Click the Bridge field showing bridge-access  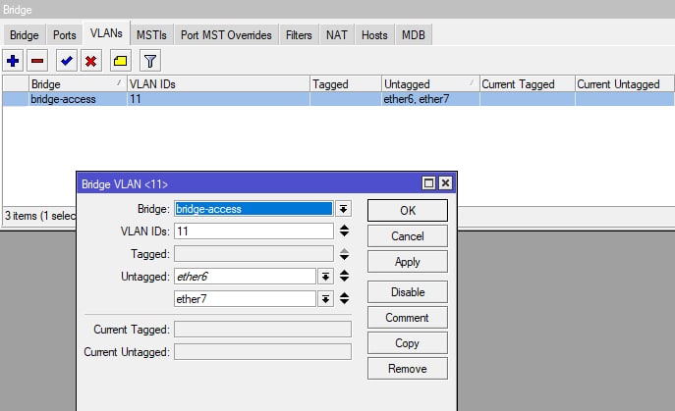[253, 209]
